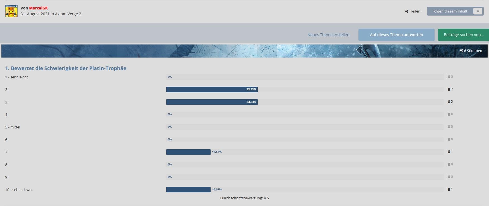This screenshot has width=489, height=206.
Task: Click Neues Thema erstellen
Action: click(328, 35)
